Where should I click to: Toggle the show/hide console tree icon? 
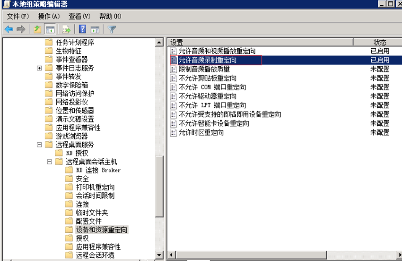click(x=50, y=29)
